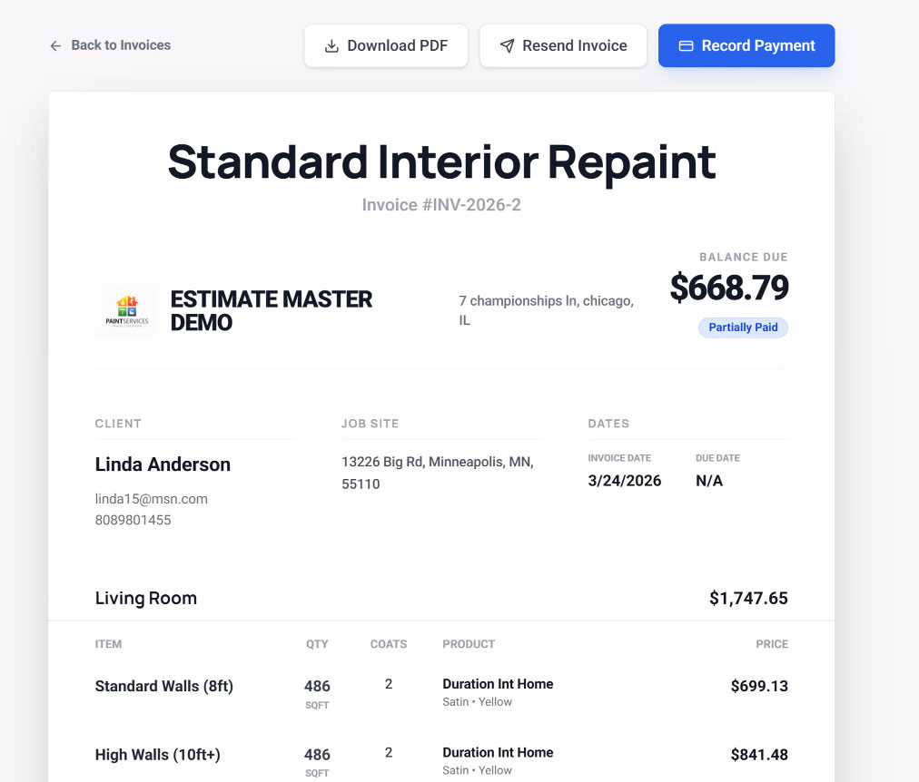Go back to Invoices
This screenshot has height=782, width=919.
click(110, 45)
